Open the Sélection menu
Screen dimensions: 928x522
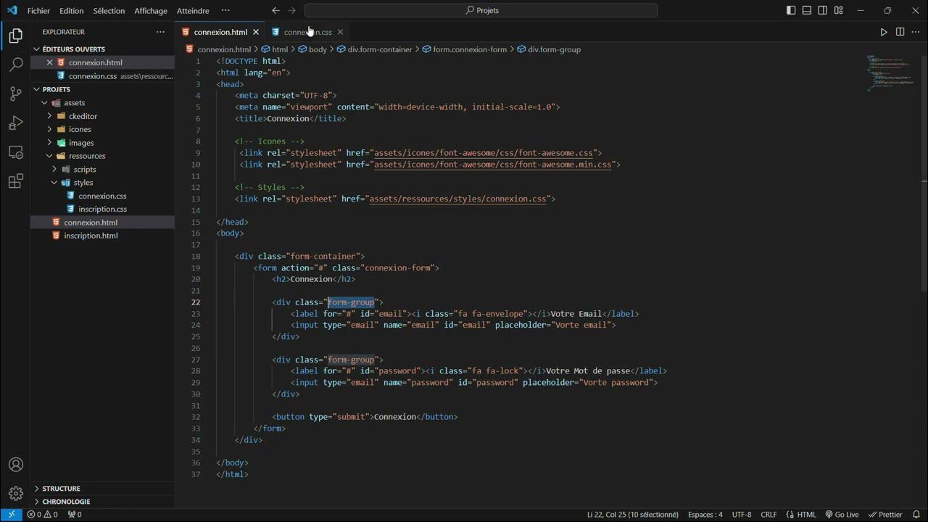tap(109, 10)
